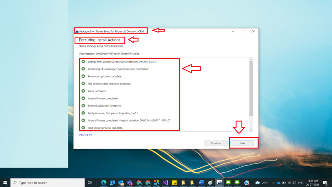Click the weather 26°C taskbar widget
332x187 pixels.
tap(262, 183)
